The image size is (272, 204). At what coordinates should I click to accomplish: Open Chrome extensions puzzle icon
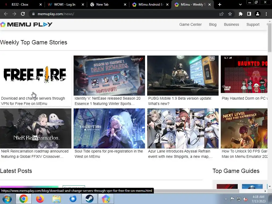coord(241,14)
